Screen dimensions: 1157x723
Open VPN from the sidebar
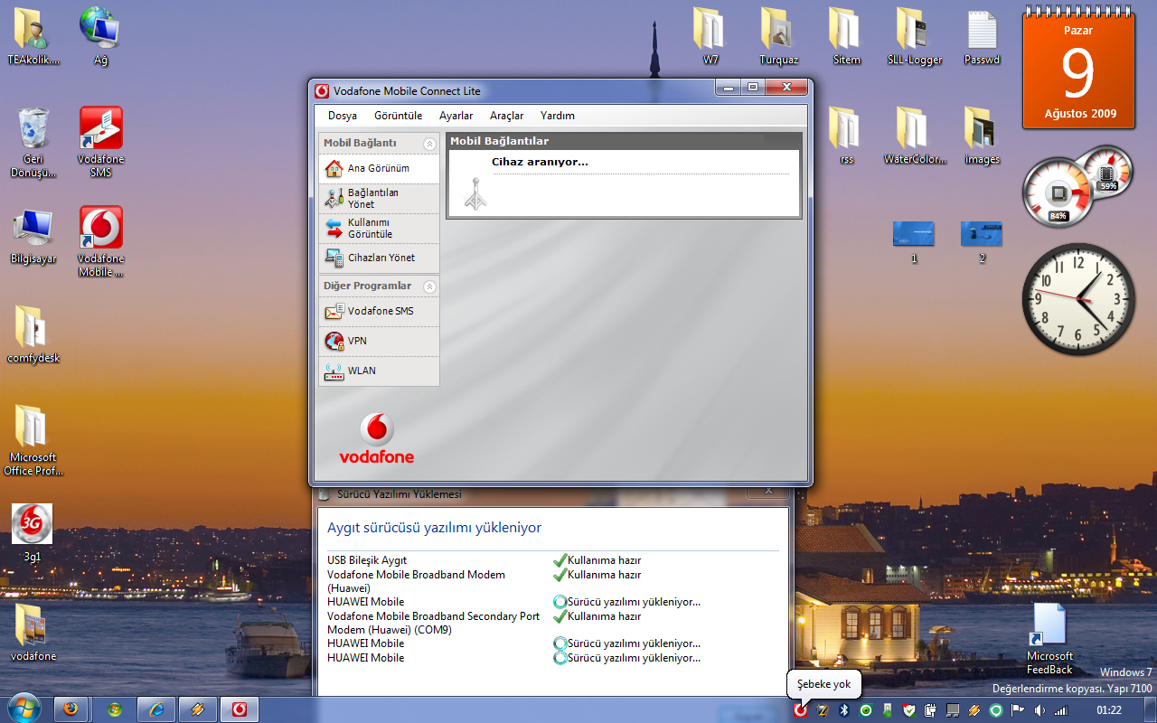380,341
